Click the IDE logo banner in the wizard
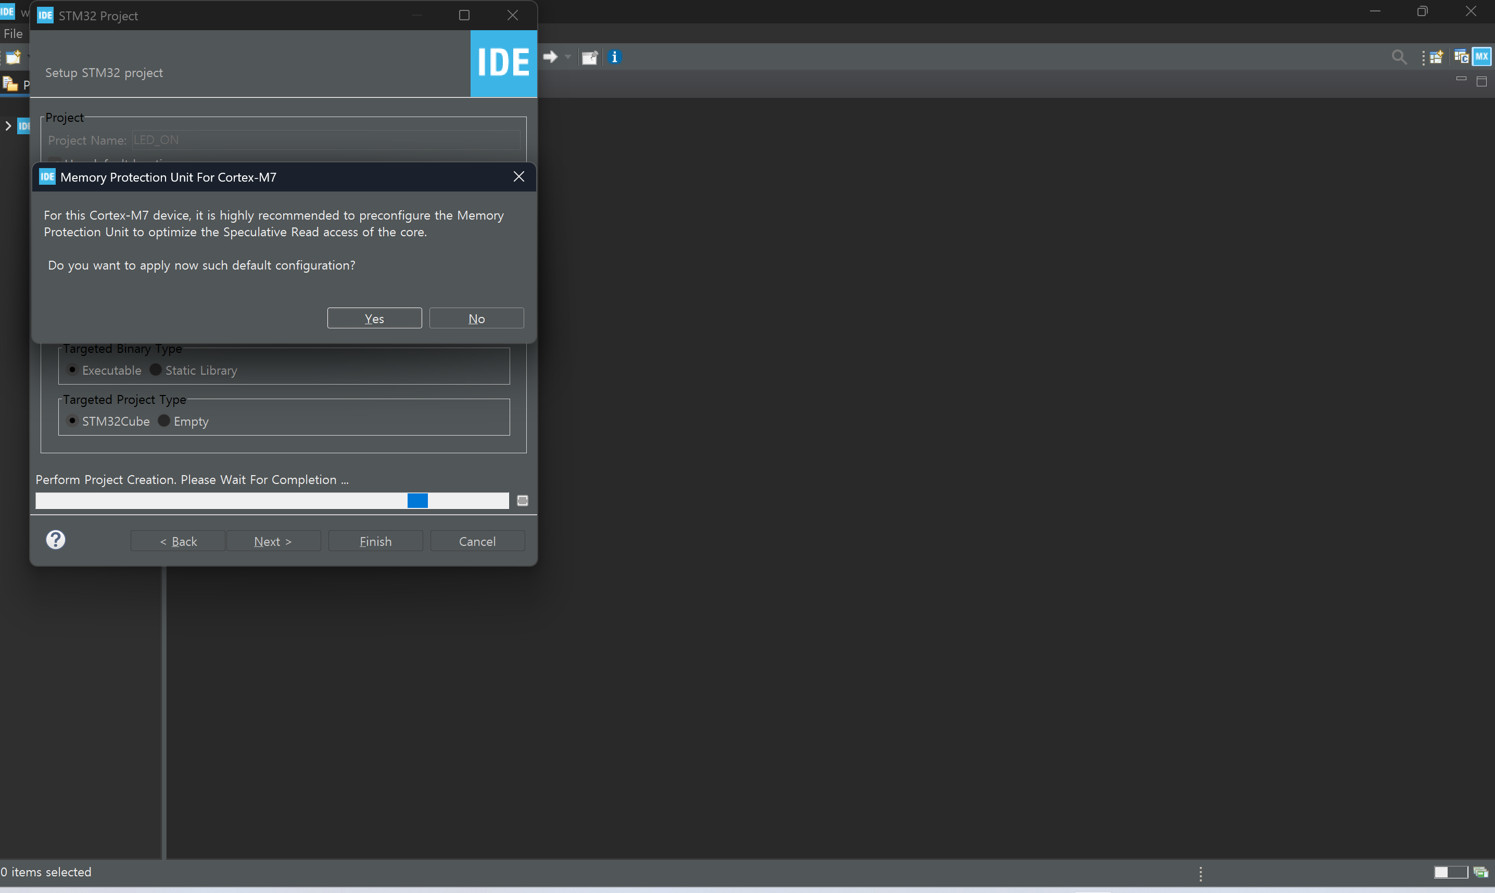Viewport: 1495px width, 893px height. point(503,63)
